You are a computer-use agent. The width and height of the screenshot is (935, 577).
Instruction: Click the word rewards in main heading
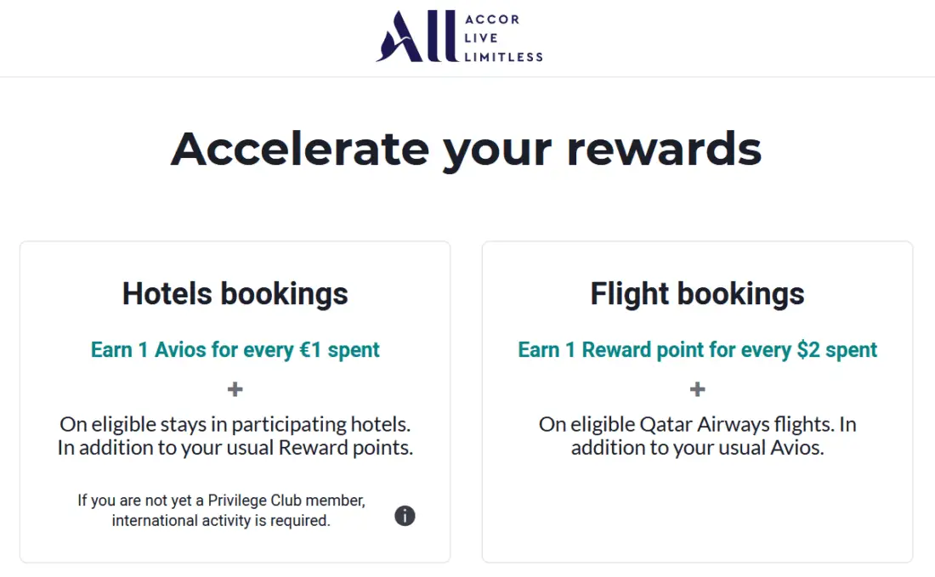pos(663,149)
